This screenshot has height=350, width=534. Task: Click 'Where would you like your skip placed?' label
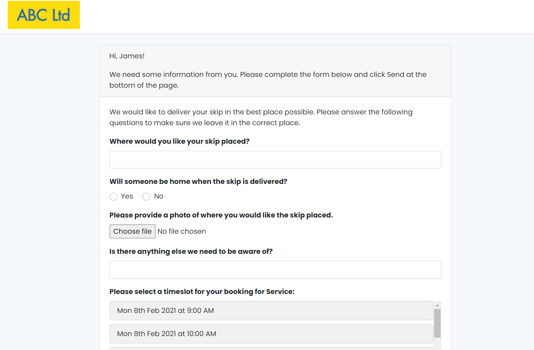pos(179,141)
